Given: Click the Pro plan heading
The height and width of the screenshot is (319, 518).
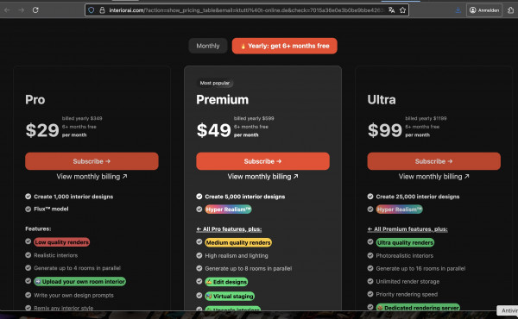Looking at the screenshot, I should (x=35, y=100).
